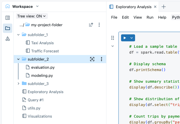Add a new tab with plus button
This screenshot has height=124, width=180.
[x=164, y=7]
